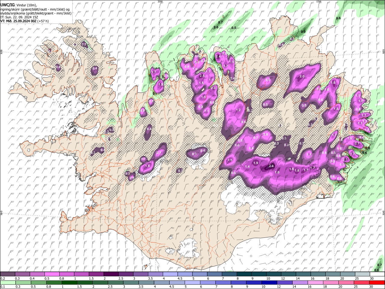Image resolution: width=385 pixels, height=289 pixels.
Task: Click the '15W' longitude label
Action: pyautogui.click(x=318, y=2)
